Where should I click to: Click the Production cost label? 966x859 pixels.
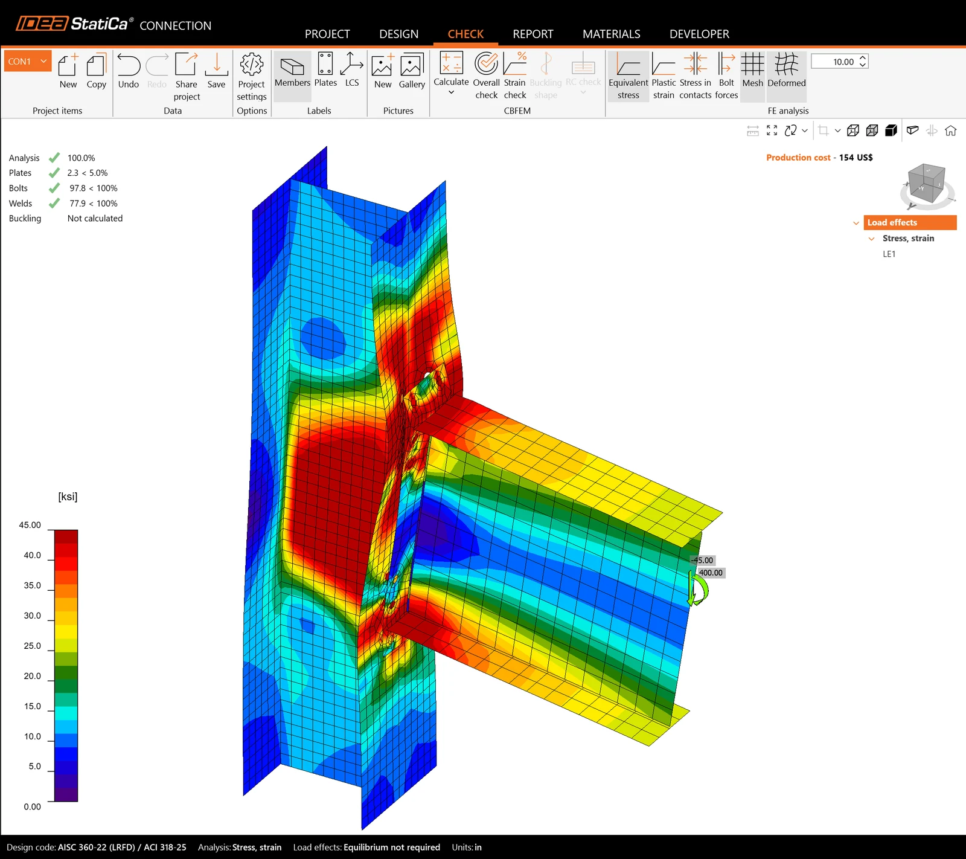(798, 158)
